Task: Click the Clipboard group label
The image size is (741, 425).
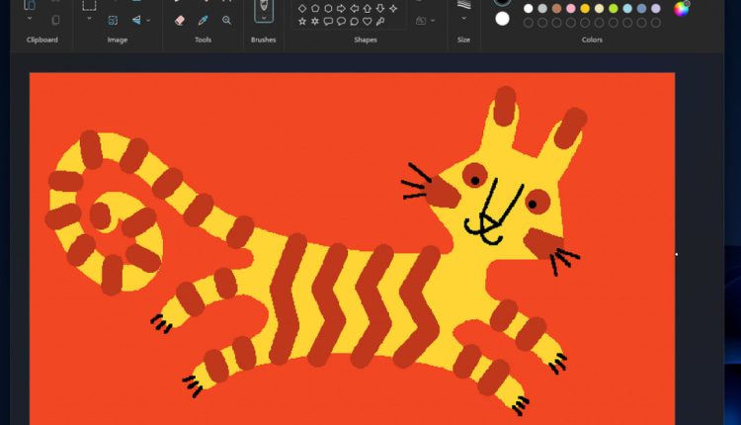Action: pos(42,40)
